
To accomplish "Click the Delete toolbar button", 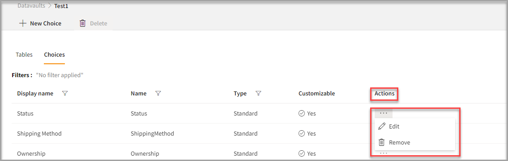I will [x=93, y=23].
